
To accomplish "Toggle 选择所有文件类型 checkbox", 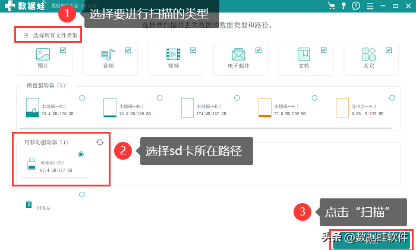I will click(26, 35).
